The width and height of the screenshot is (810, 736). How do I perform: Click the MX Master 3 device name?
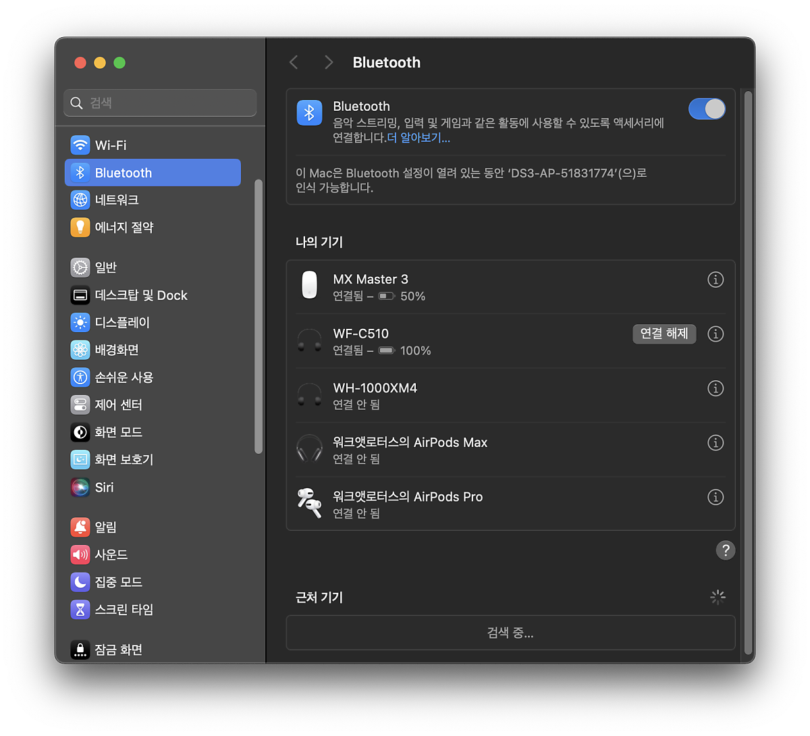371,280
